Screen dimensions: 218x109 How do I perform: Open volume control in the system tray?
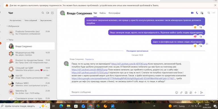click(200, 106)
